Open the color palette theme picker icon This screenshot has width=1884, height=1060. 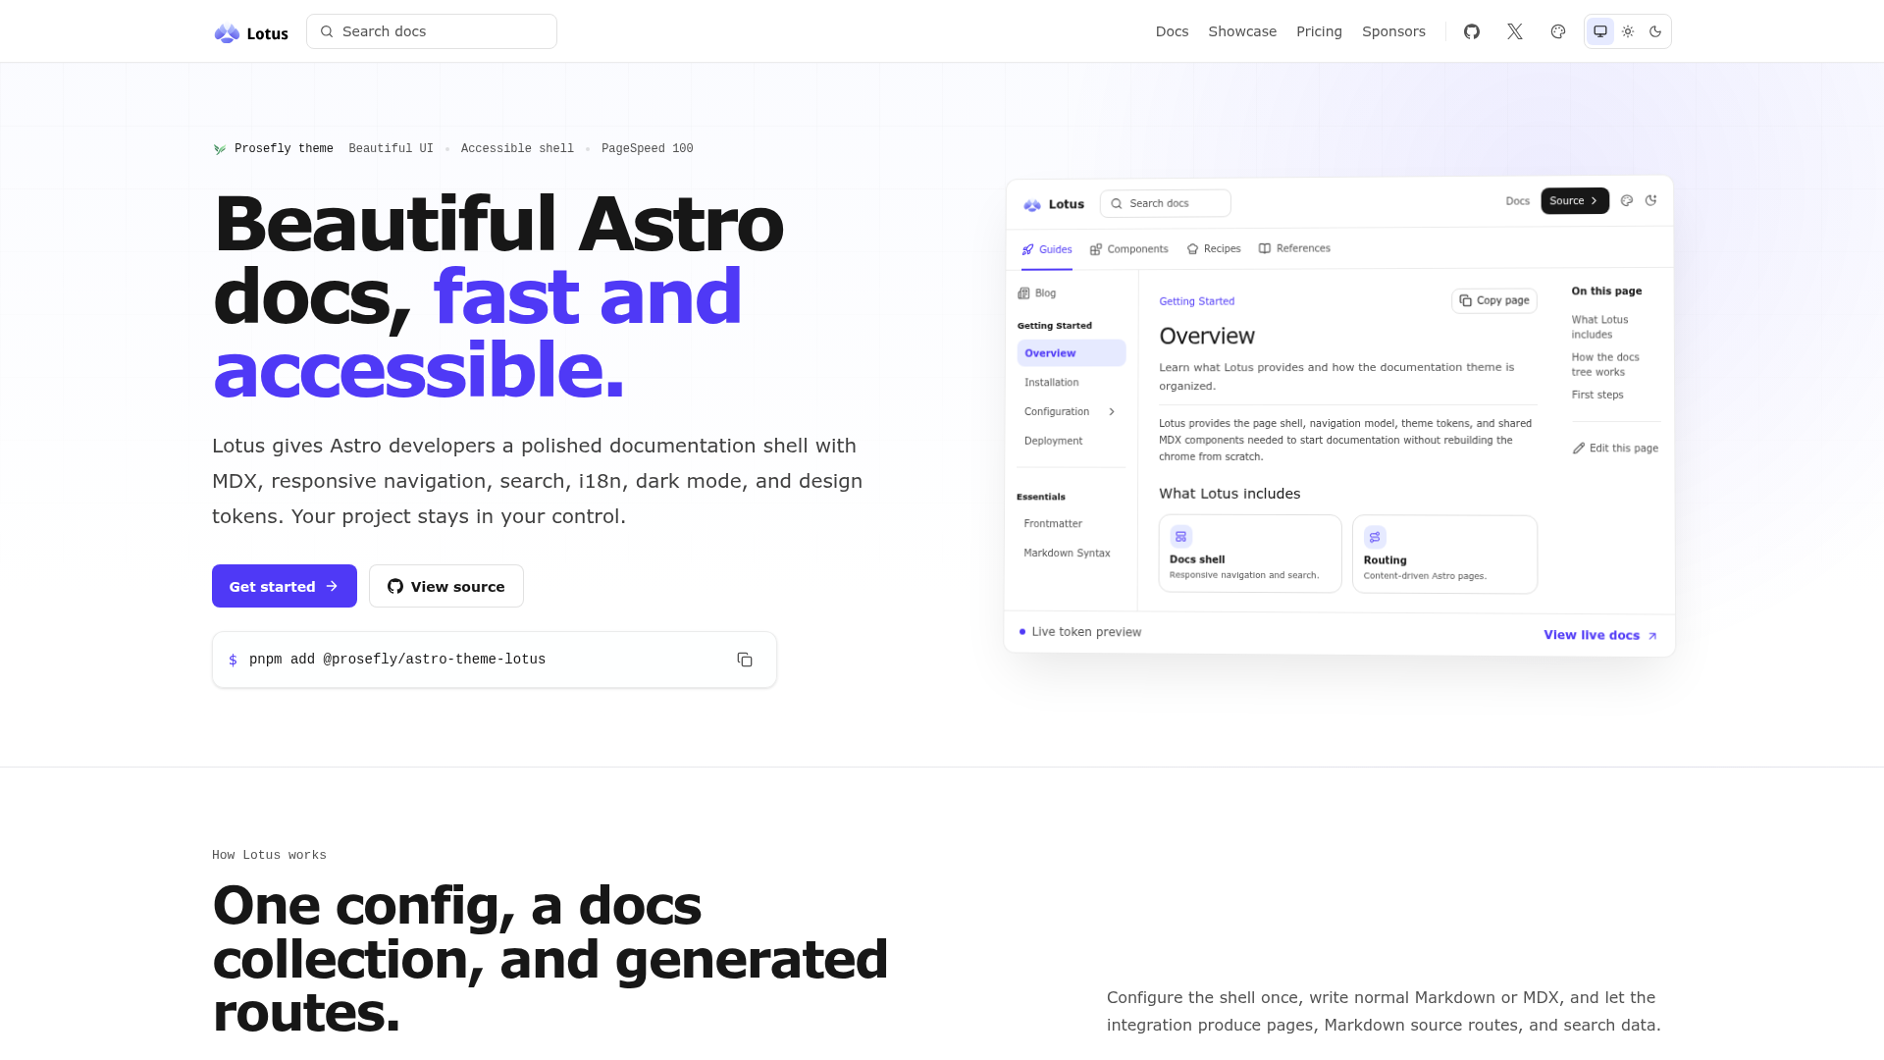pos(1558,31)
